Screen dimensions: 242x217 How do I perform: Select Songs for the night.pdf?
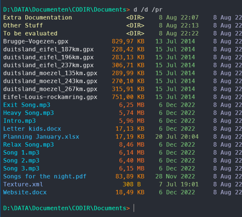[x=45, y=176]
